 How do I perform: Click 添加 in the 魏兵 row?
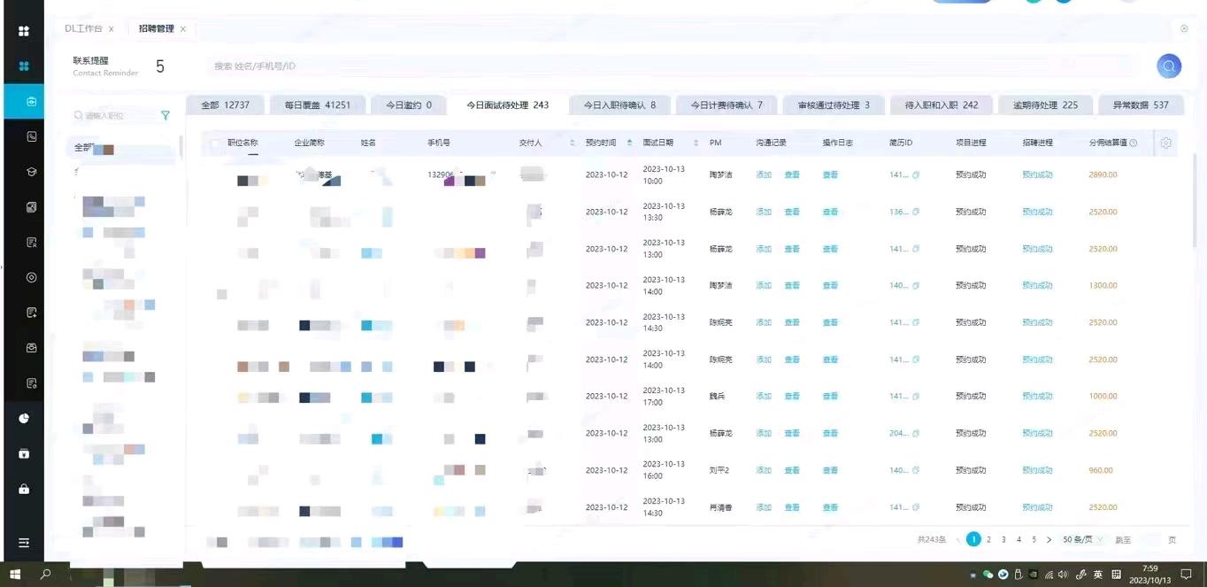tap(764, 397)
